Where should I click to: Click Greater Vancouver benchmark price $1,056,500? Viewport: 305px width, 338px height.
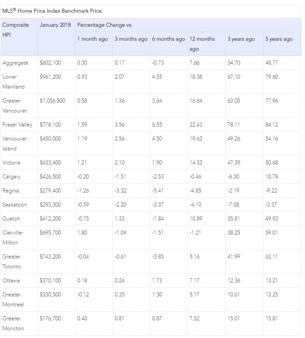(x=52, y=101)
